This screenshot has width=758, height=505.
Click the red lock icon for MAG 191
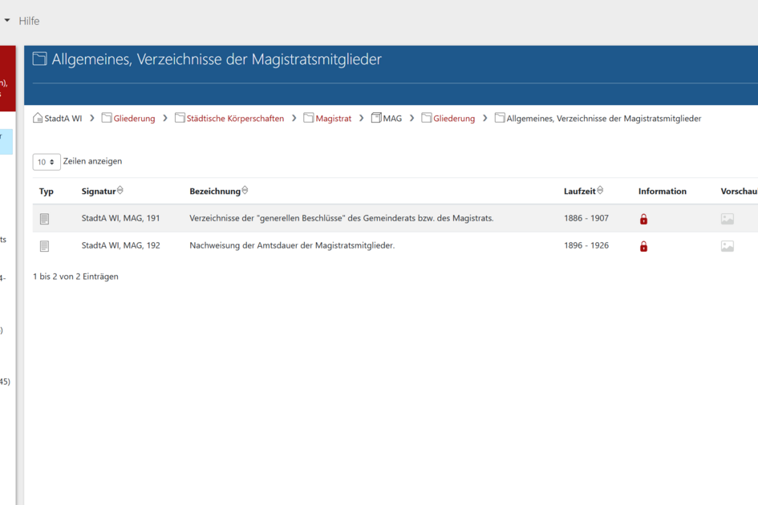point(643,219)
